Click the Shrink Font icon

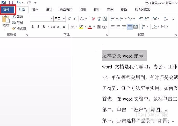point(75,19)
